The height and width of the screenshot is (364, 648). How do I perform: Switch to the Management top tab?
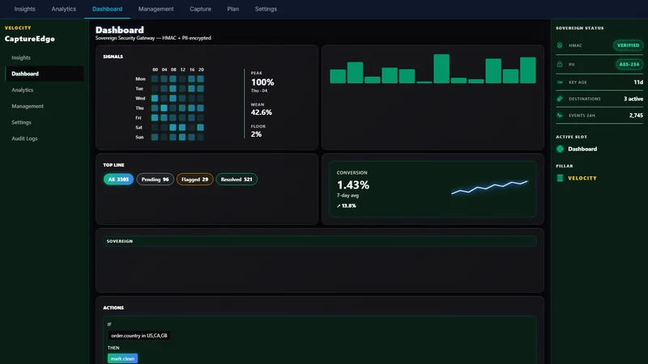pyautogui.click(x=156, y=9)
